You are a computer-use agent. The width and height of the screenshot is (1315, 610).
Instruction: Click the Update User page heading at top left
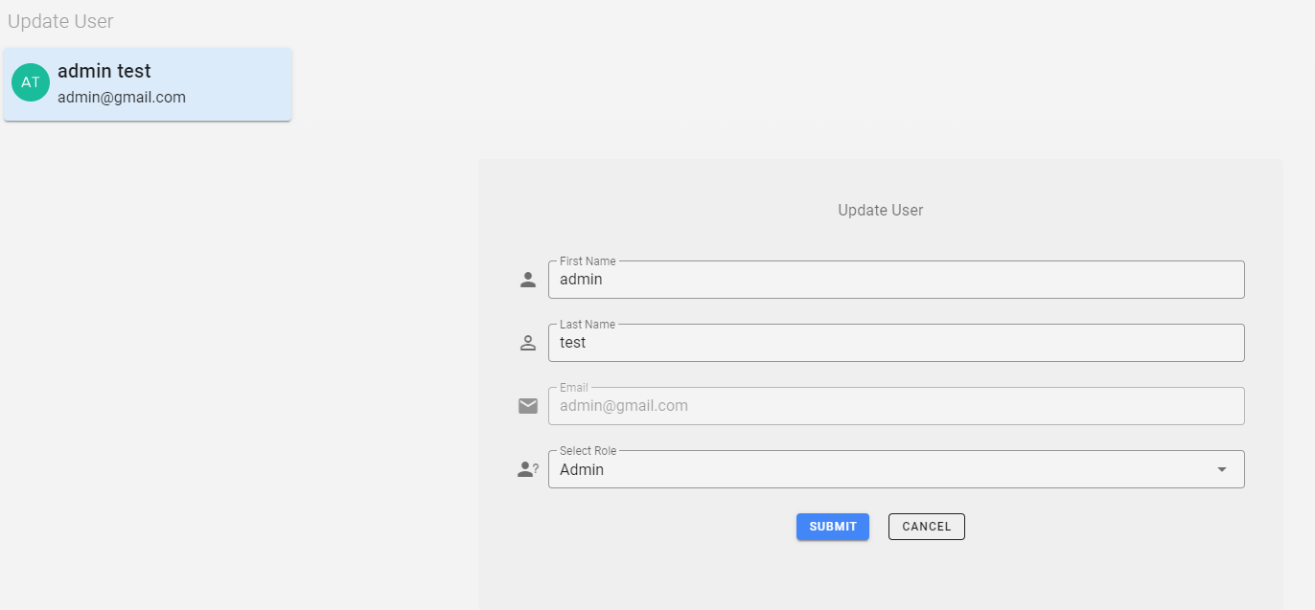[60, 21]
